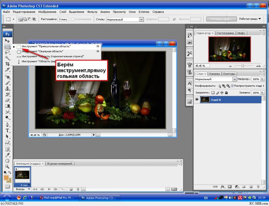Select the Magic Wand tool
The width and height of the screenshot is (269, 206).
(x=7, y=58)
